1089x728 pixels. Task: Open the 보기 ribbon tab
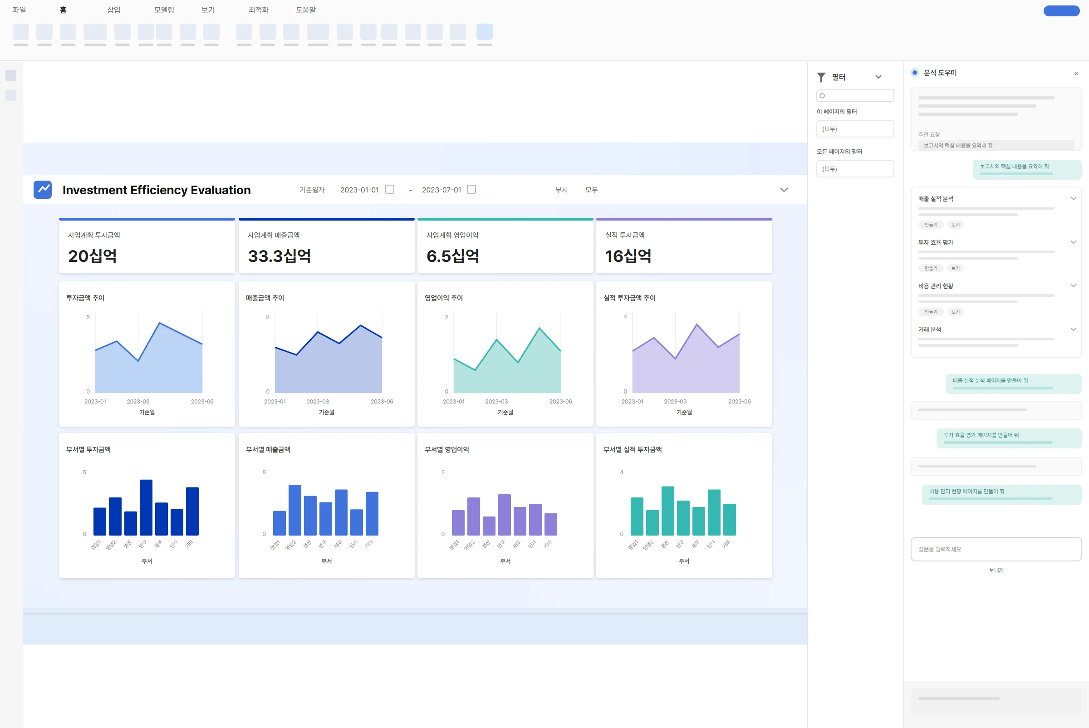click(x=208, y=10)
